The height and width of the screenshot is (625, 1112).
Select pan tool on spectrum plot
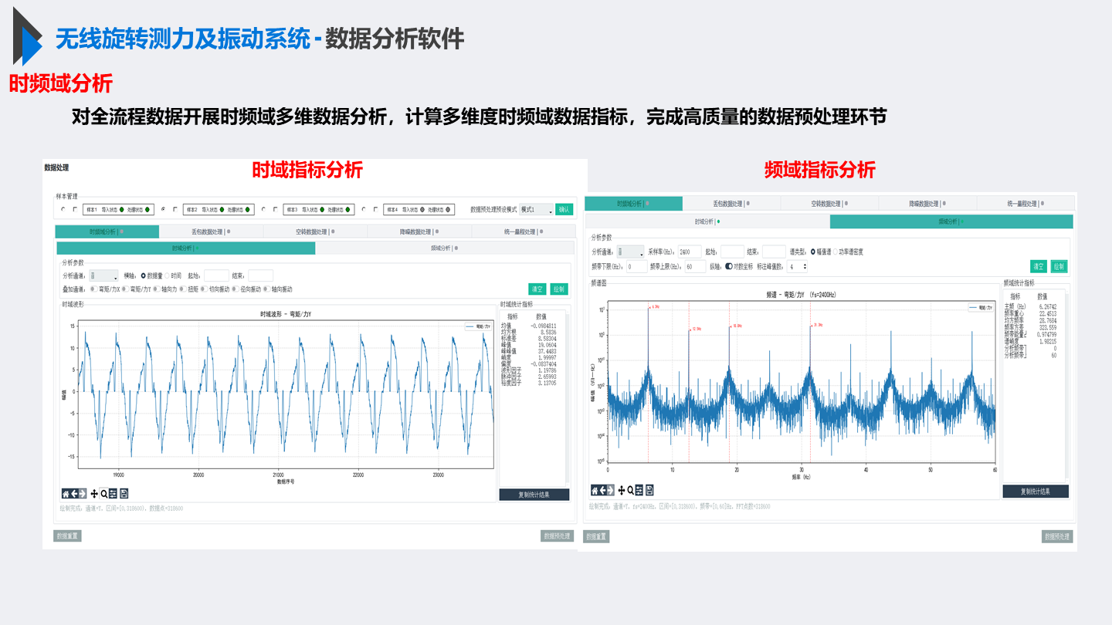point(622,490)
